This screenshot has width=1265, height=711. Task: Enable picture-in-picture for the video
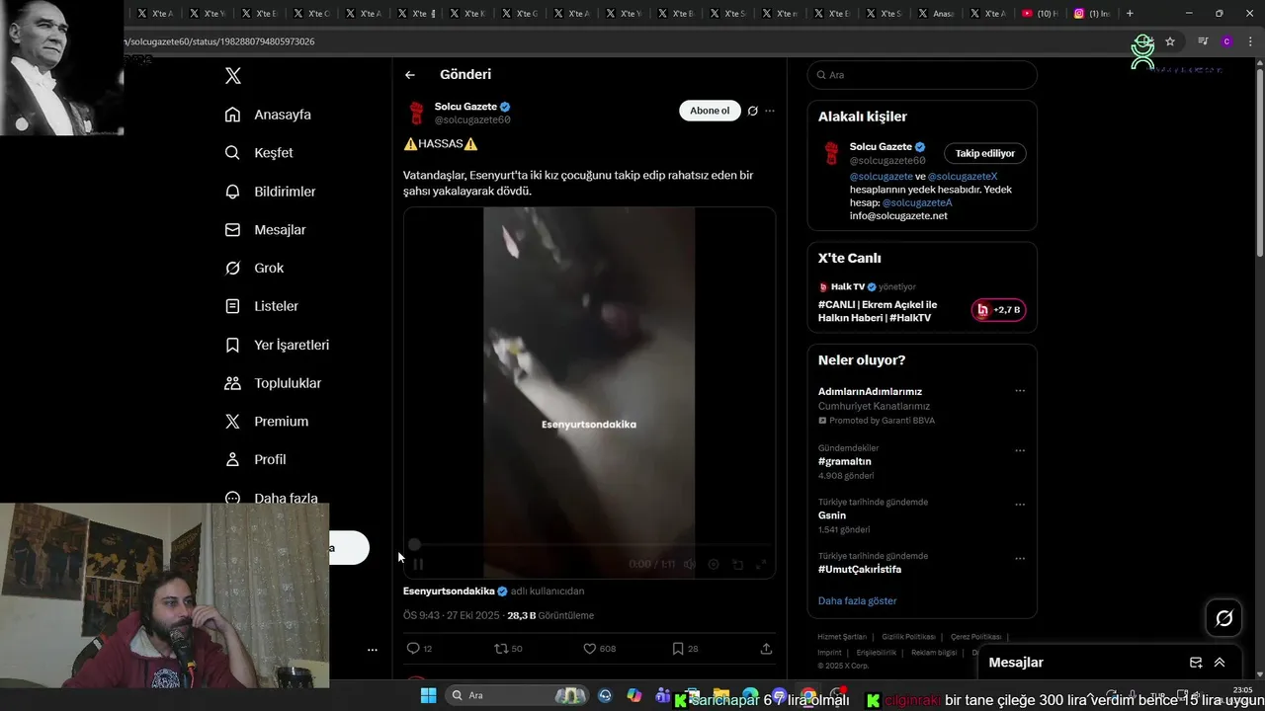(737, 565)
